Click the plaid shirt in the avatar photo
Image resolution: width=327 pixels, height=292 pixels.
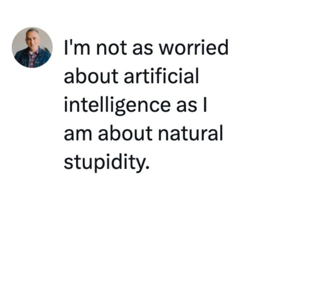tap(33, 60)
